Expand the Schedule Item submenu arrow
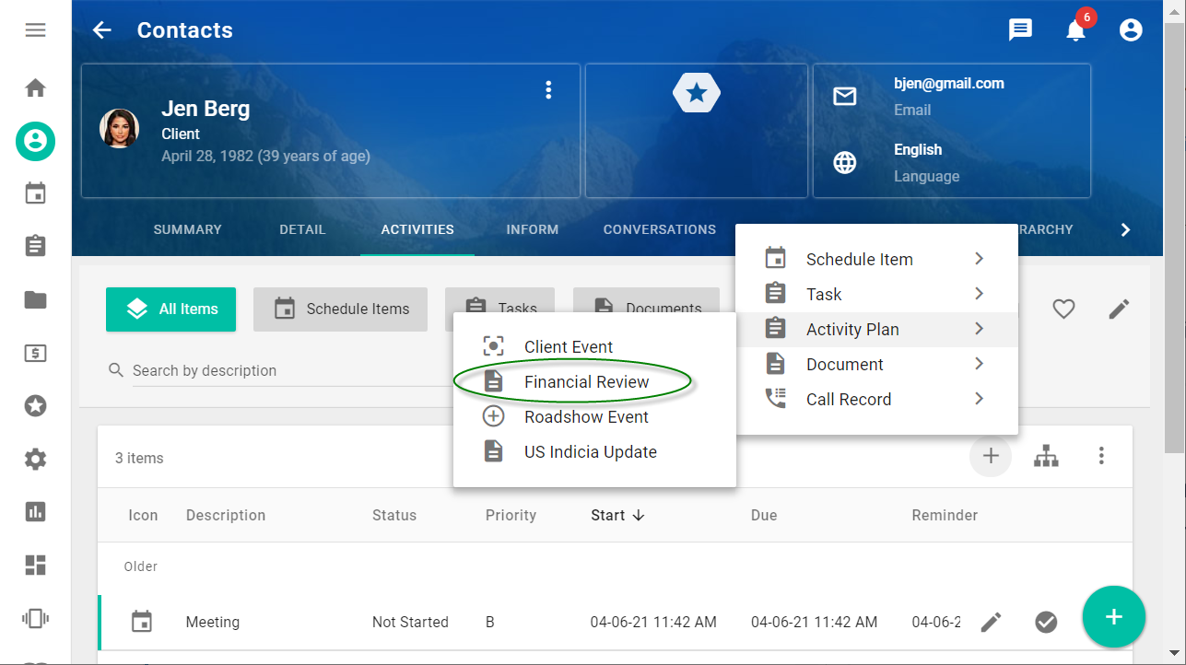The image size is (1186, 665). point(979,259)
